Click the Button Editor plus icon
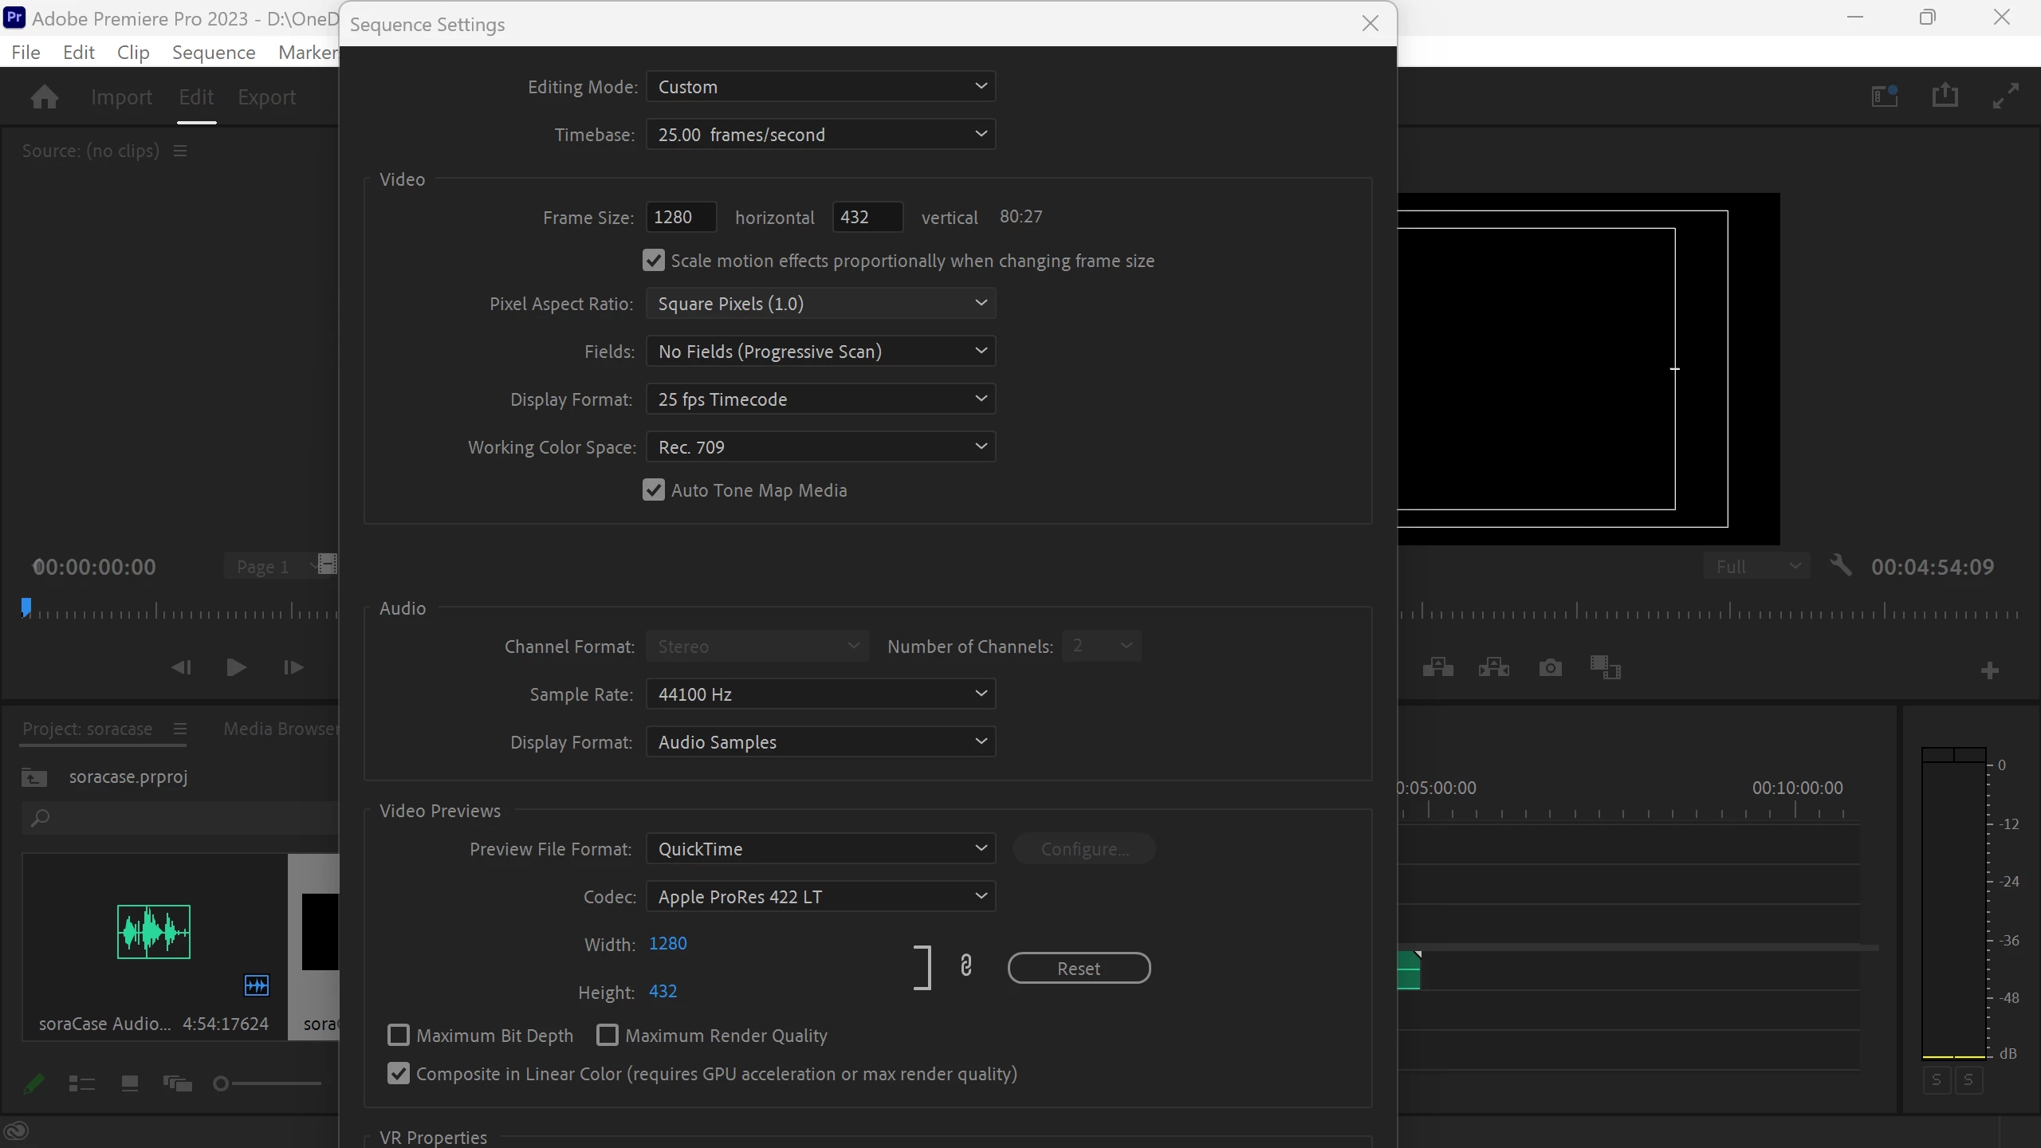2041x1148 pixels. tap(1989, 670)
